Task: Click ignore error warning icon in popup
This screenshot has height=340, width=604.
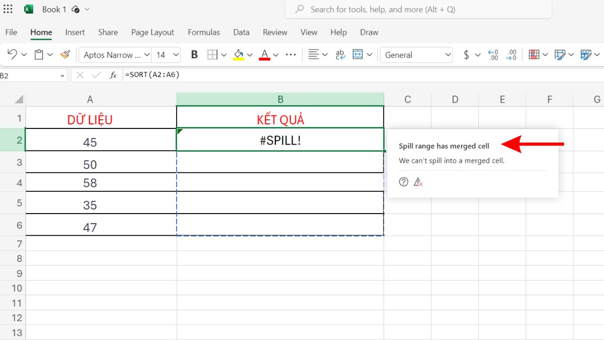Action: coord(418,182)
